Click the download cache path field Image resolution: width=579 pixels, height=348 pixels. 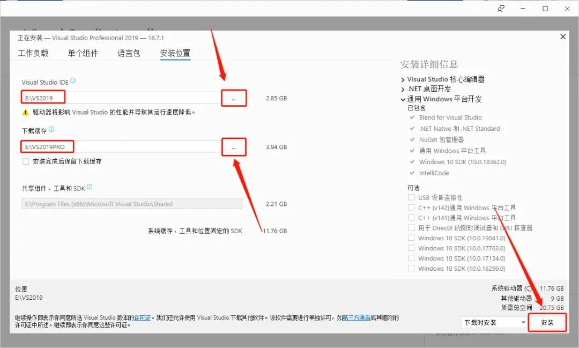[121, 147]
